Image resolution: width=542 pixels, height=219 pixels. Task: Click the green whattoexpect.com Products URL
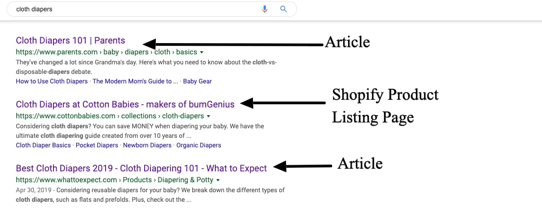click(x=115, y=180)
